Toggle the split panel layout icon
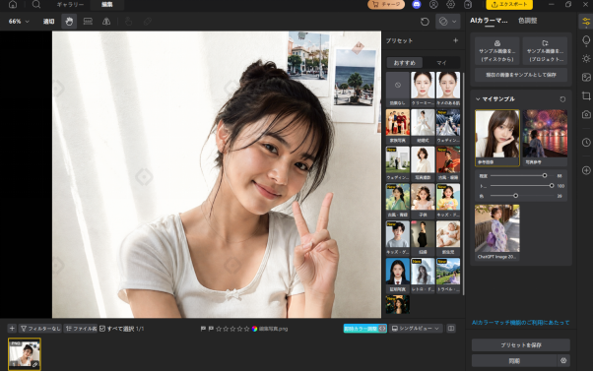Screen dimensions: 593x372 [451, 329]
